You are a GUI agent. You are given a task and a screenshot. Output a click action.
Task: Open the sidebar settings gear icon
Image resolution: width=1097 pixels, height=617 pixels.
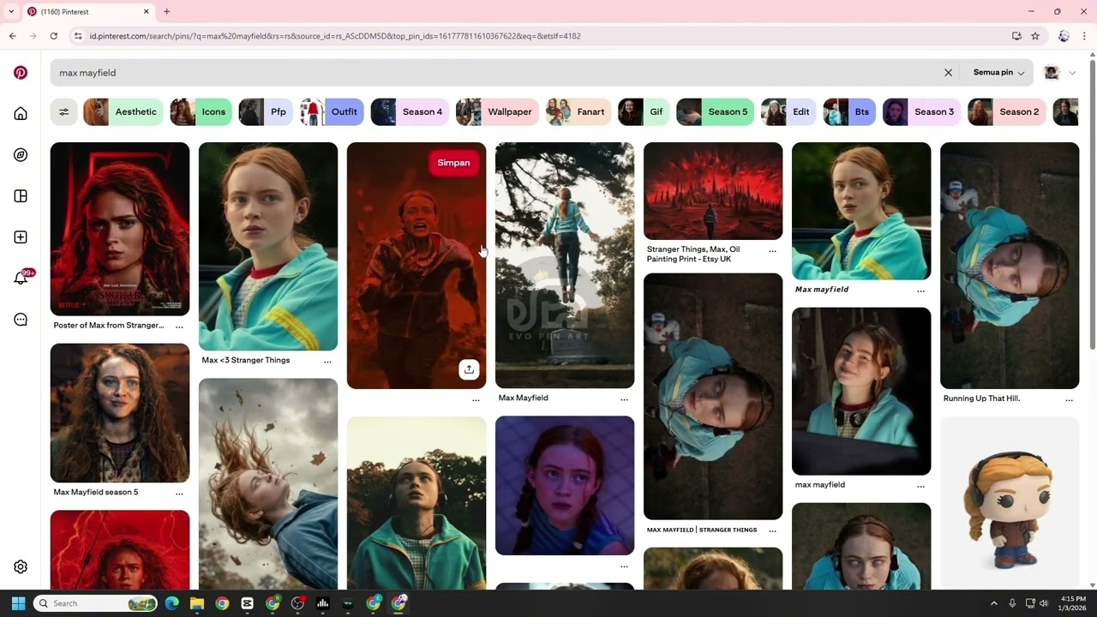tap(21, 566)
